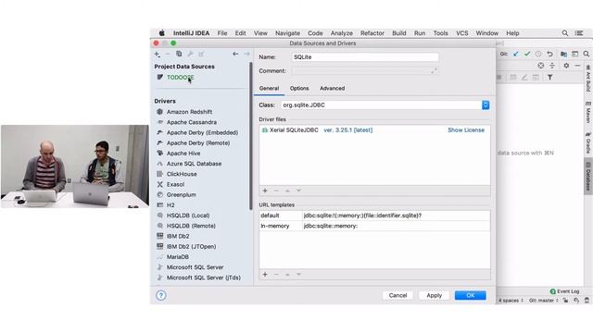Image resolution: width=593 pixels, height=333 pixels.
Task: Click the Cancel button
Action: pyautogui.click(x=397, y=295)
